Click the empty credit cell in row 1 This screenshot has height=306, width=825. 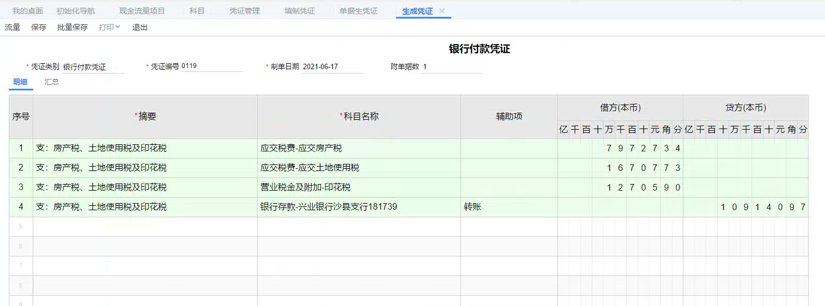pos(745,148)
